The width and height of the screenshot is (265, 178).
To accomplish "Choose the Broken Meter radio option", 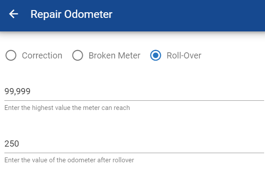I will tap(78, 55).
